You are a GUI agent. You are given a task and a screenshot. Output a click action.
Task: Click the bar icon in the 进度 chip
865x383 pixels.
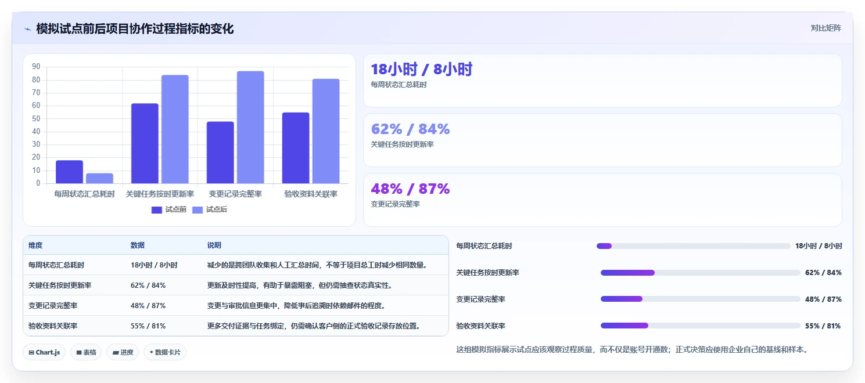(x=116, y=352)
